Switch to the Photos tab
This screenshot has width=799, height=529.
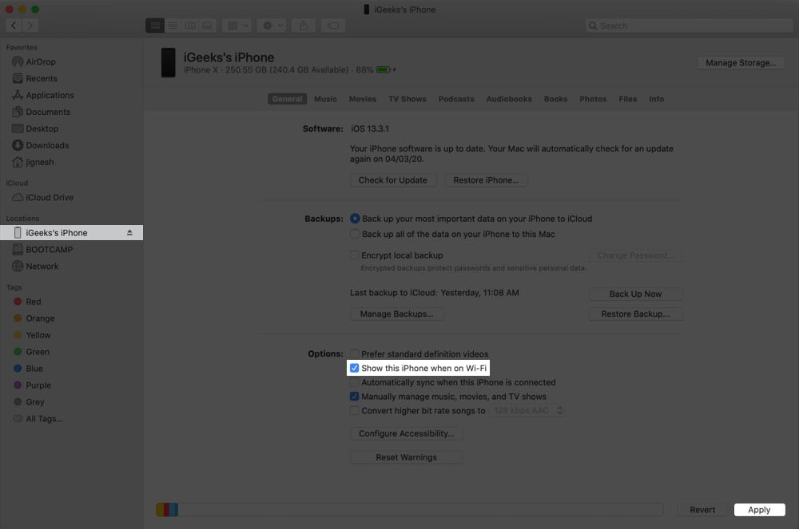pyautogui.click(x=593, y=99)
